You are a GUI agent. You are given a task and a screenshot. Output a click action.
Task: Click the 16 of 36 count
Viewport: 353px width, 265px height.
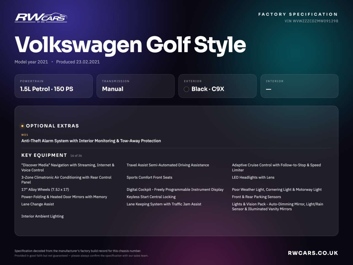pyautogui.click(x=76, y=156)
